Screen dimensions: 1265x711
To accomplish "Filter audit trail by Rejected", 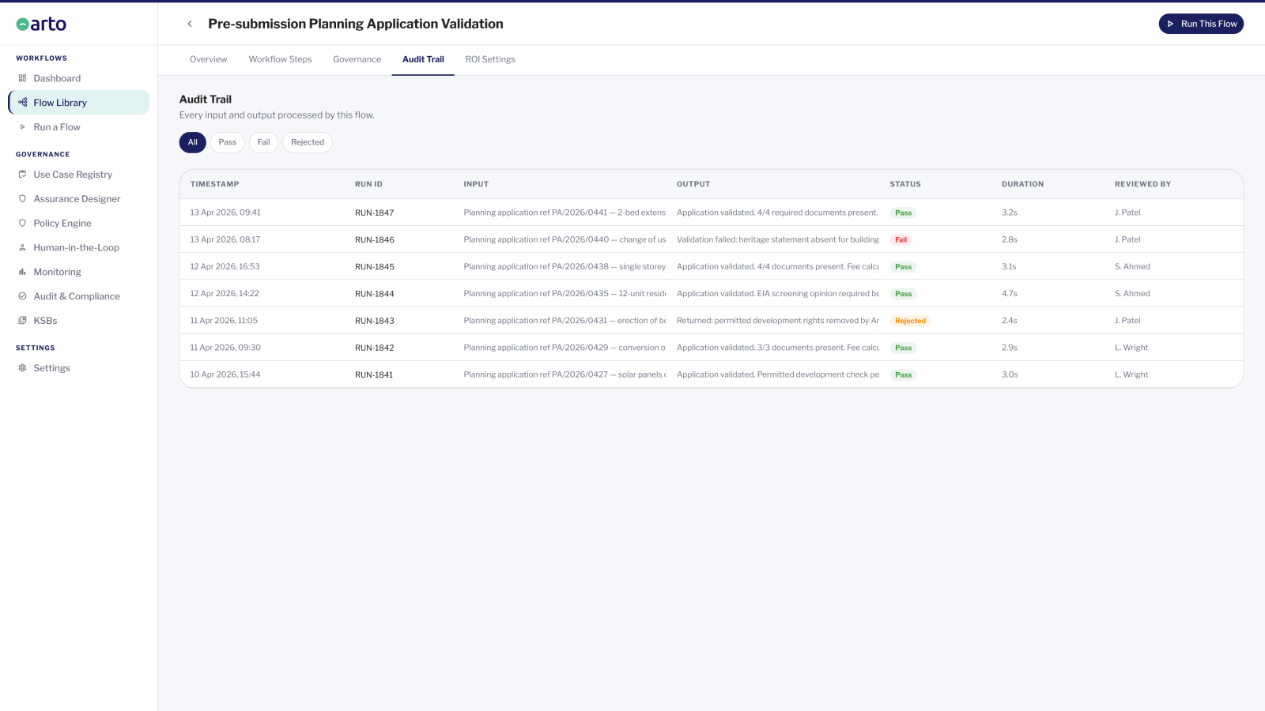I will 308,142.
